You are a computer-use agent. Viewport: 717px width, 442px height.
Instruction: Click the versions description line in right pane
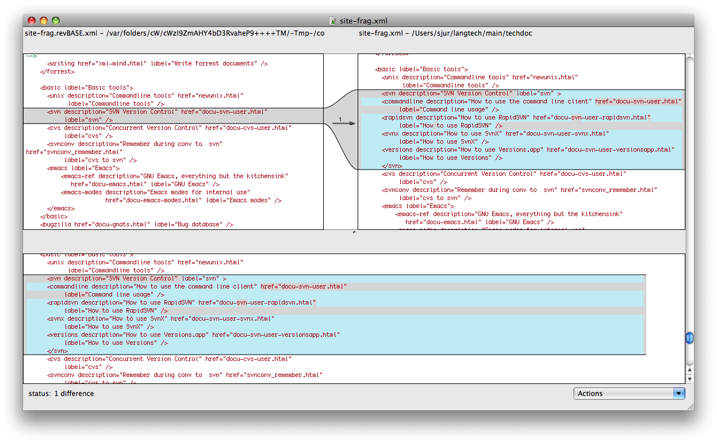point(528,149)
